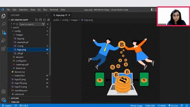This screenshot has width=190, height=107.
Task: Open the File menu
Action: tap(8, 10)
